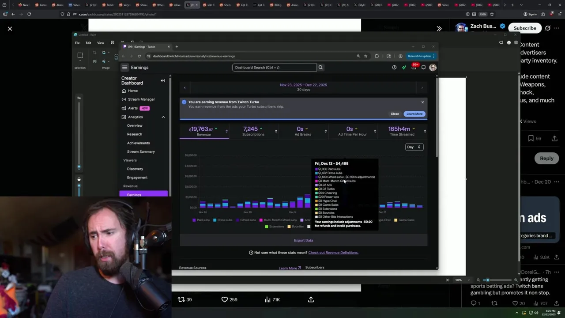Viewport: 565px width, 318px height.
Task: Open the Twitch hamburger menu
Action: tap(125, 68)
